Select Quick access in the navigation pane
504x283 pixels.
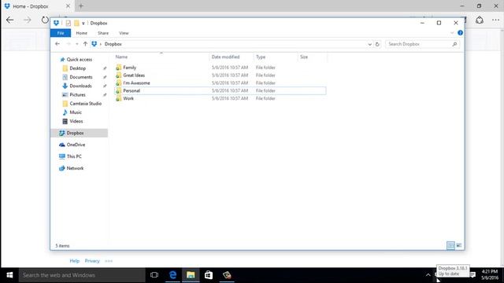point(79,60)
